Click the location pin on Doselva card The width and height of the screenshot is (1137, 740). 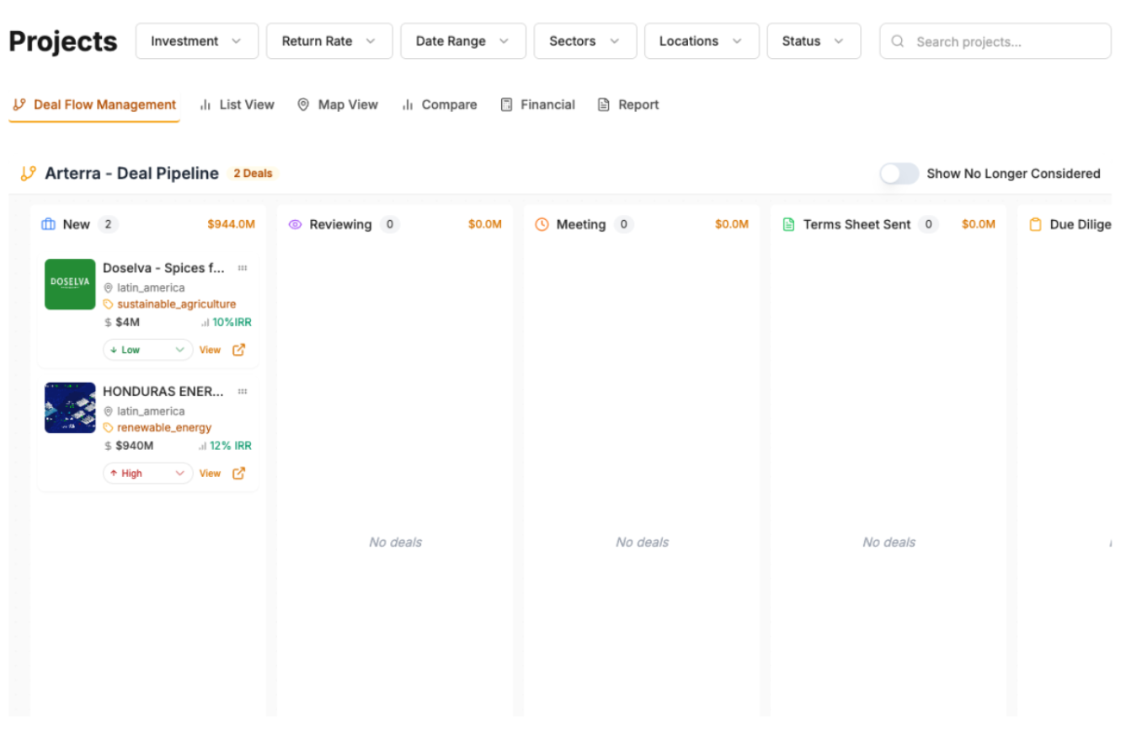pos(108,288)
